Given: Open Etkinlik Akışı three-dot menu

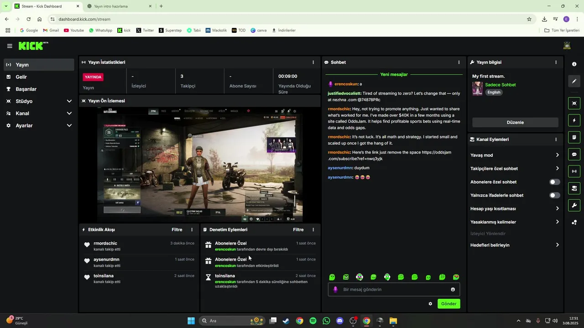Looking at the screenshot, I should [192, 230].
